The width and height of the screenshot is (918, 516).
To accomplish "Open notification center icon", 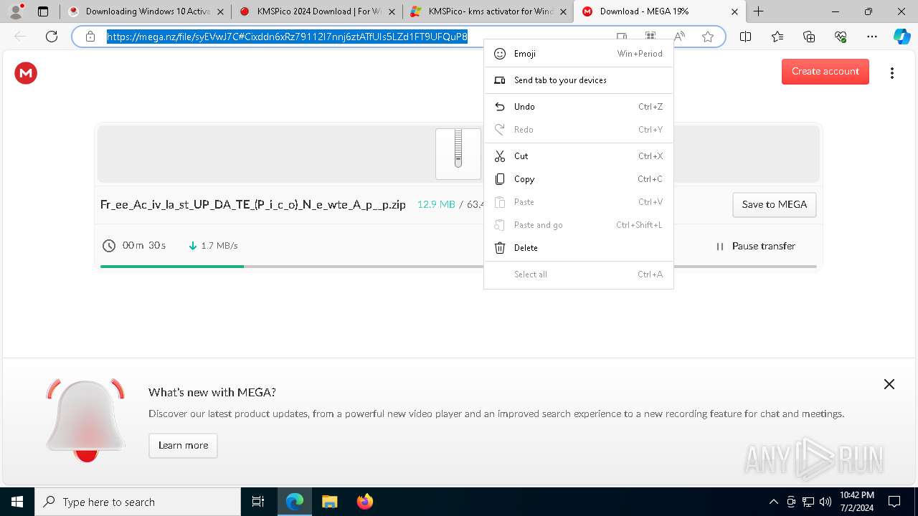I will click(x=894, y=502).
